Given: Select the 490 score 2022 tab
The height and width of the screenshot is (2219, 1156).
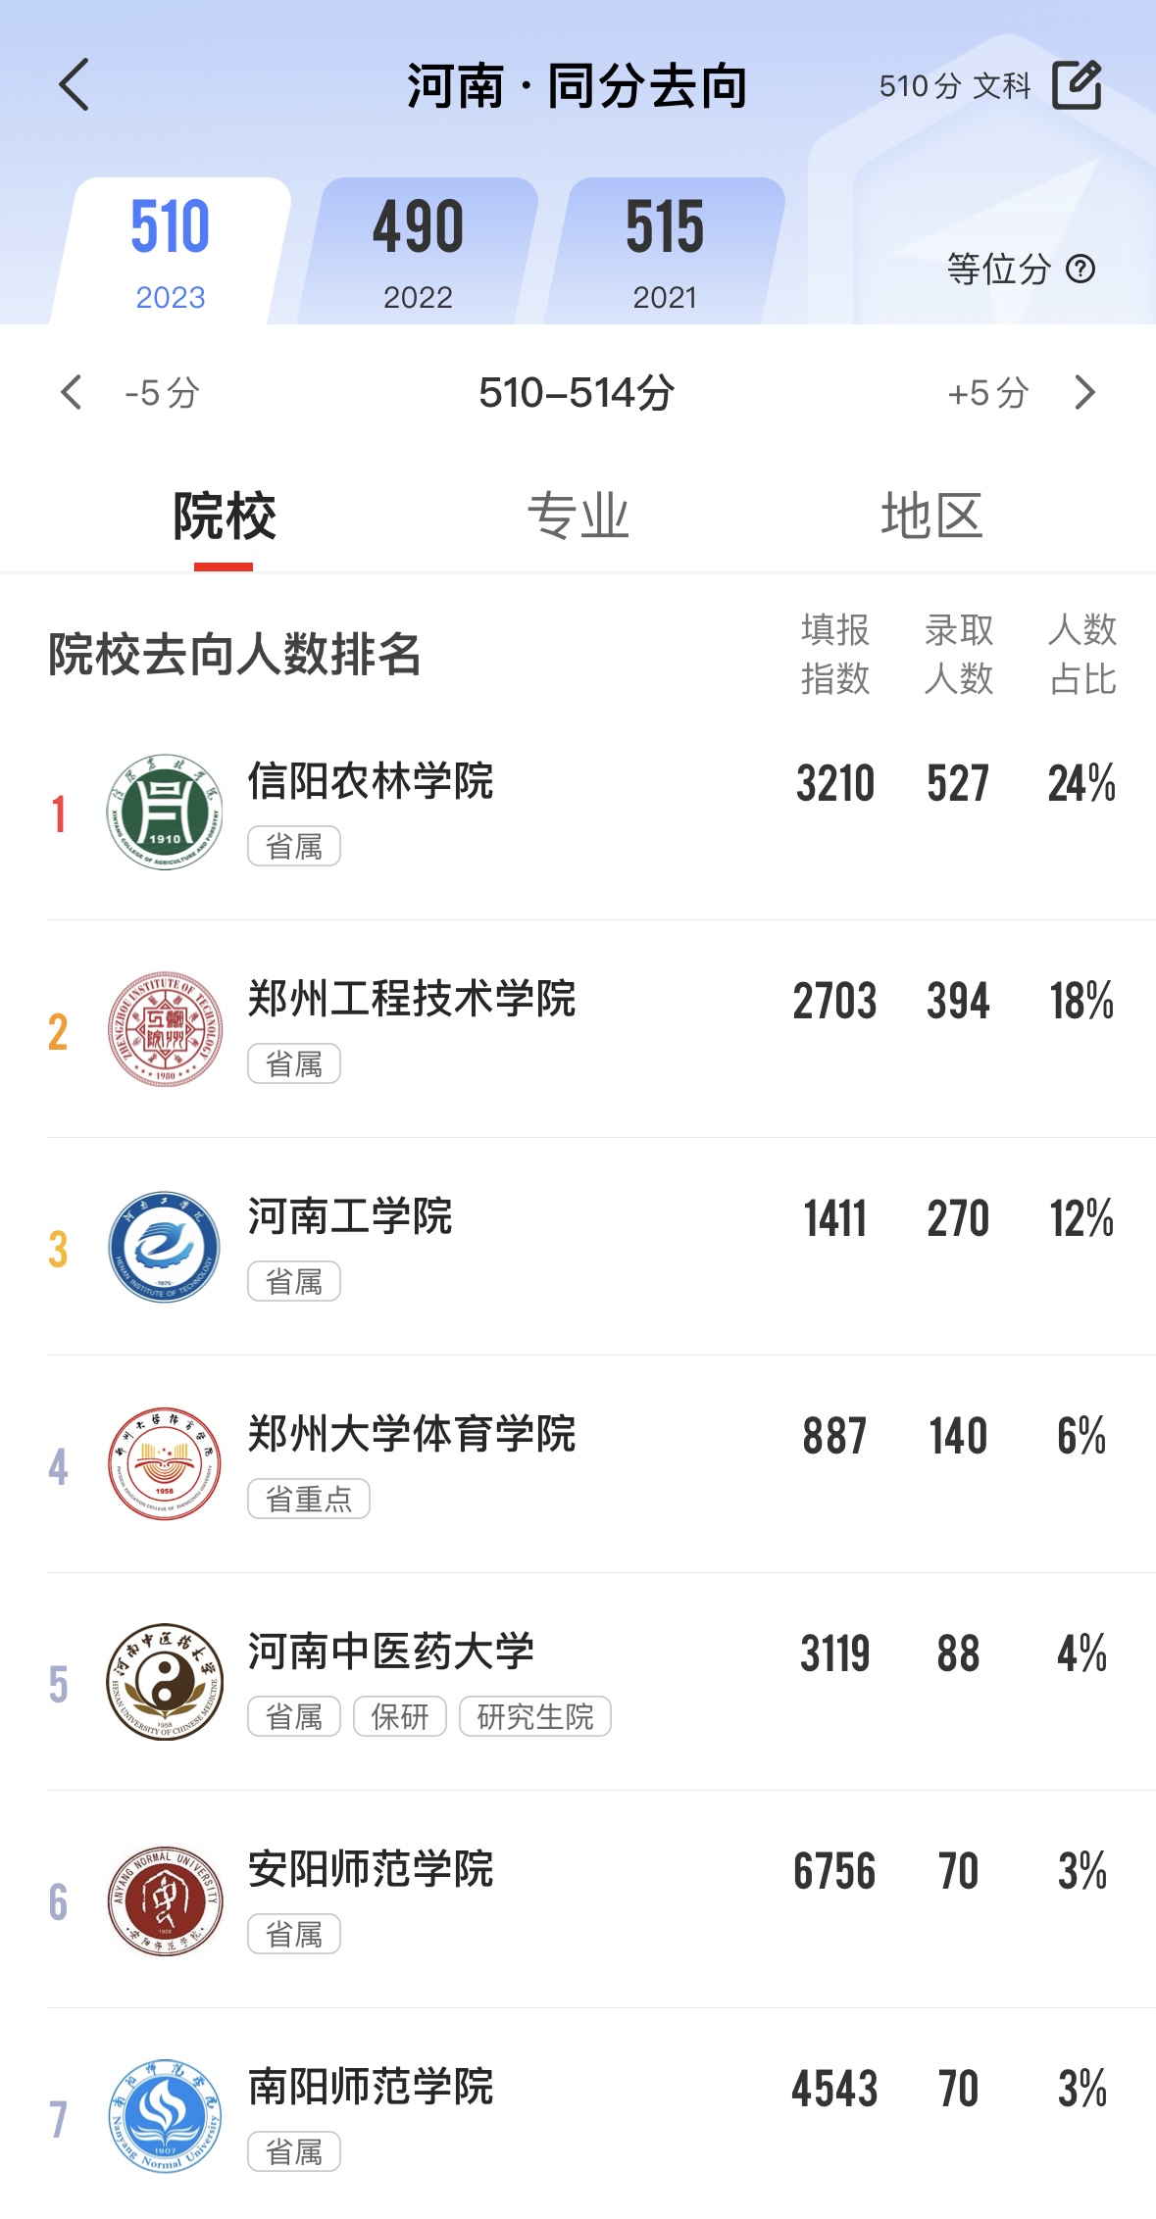Looking at the screenshot, I should [x=418, y=252].
